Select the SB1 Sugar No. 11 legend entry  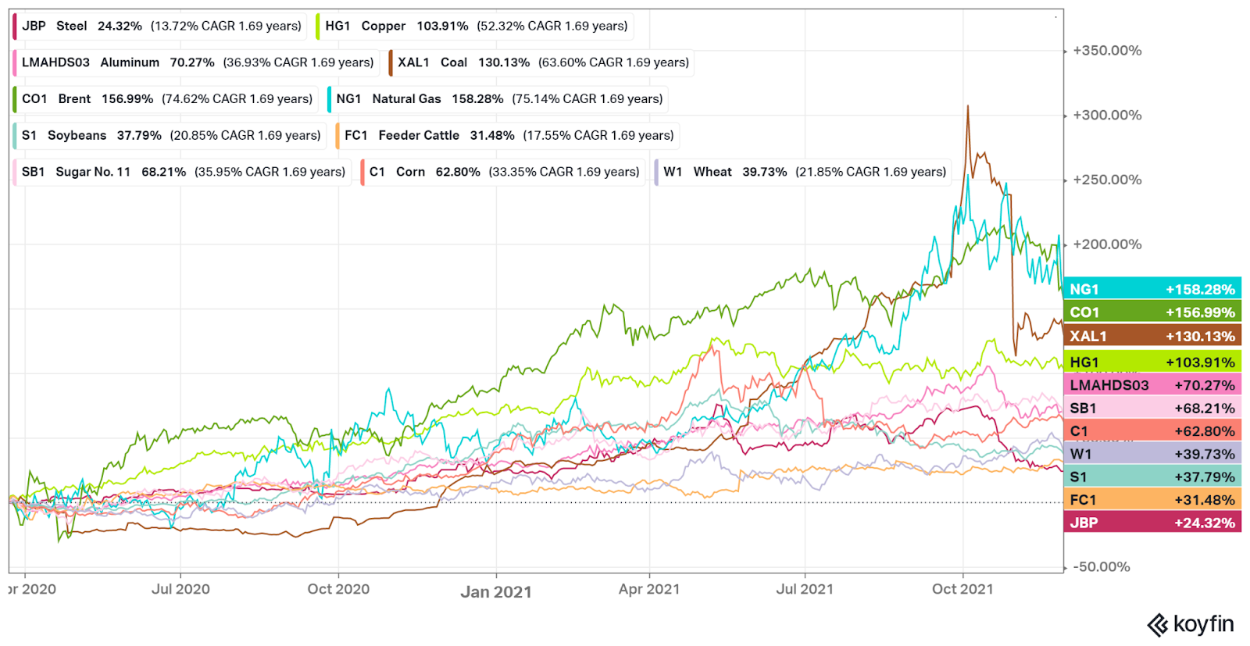[x=181, y=172]
